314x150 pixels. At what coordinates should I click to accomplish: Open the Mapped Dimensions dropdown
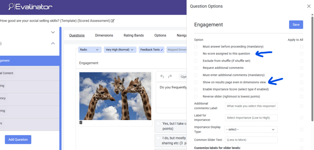[x=176, y=50]
